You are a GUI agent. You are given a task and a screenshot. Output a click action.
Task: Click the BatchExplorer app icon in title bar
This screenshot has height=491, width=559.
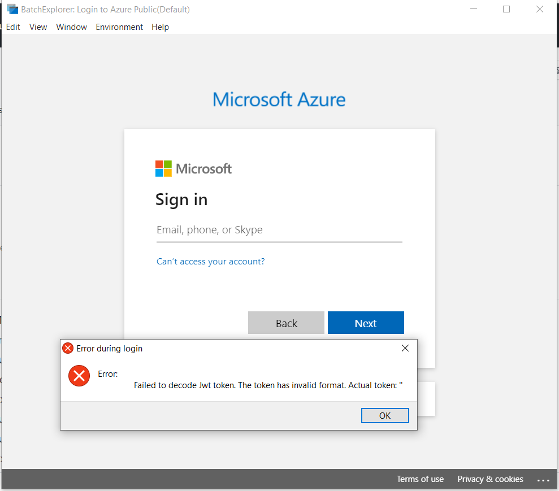pyautogui.click(x=12, y=9)
